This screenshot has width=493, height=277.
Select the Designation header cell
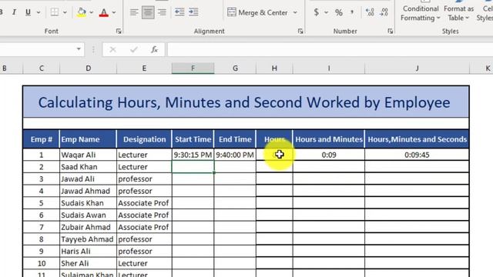pyautogui.click(x=144, y=139)
